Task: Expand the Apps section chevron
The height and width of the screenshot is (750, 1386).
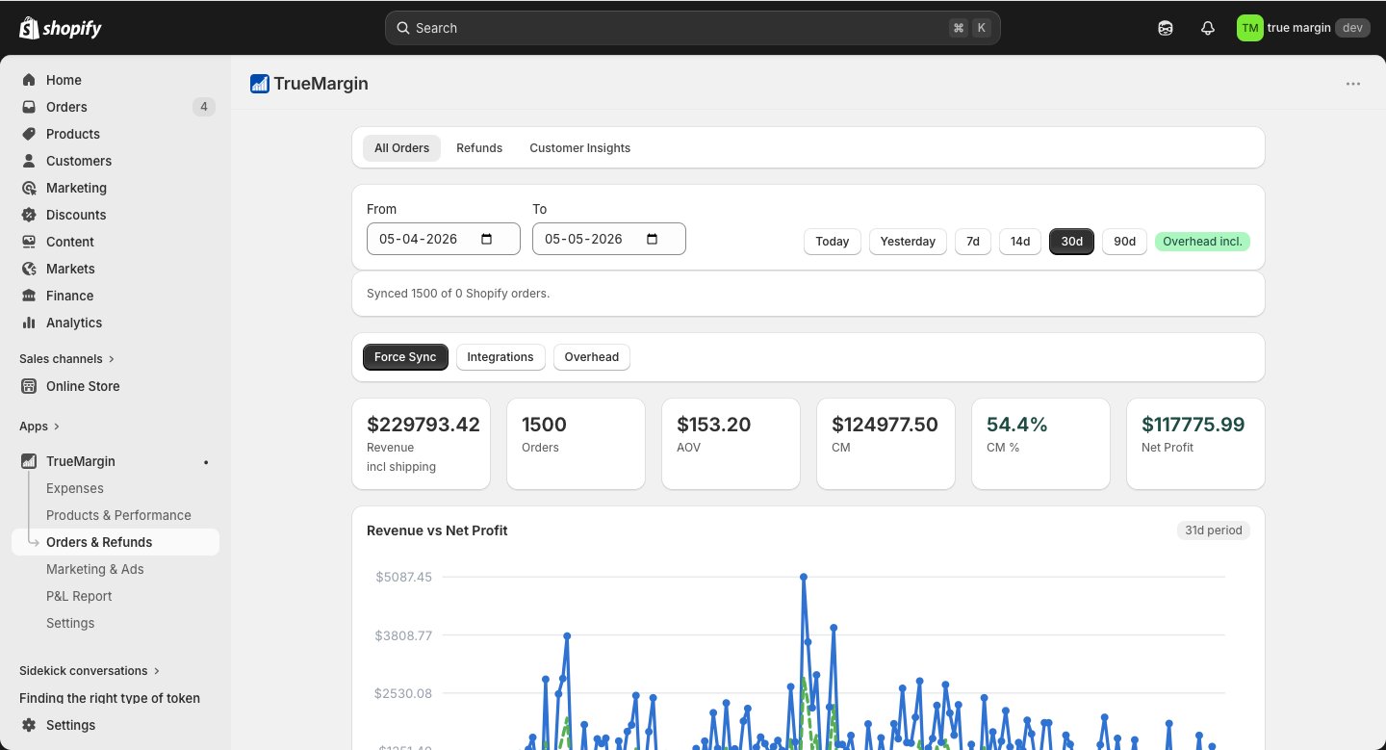Action: click(57, 427)
